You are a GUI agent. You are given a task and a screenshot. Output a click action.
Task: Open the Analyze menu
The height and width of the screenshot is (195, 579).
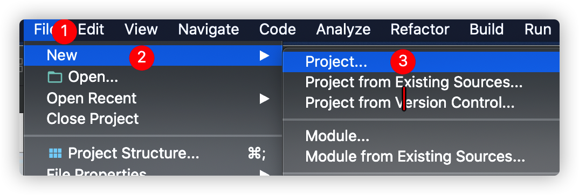(343, 30)
